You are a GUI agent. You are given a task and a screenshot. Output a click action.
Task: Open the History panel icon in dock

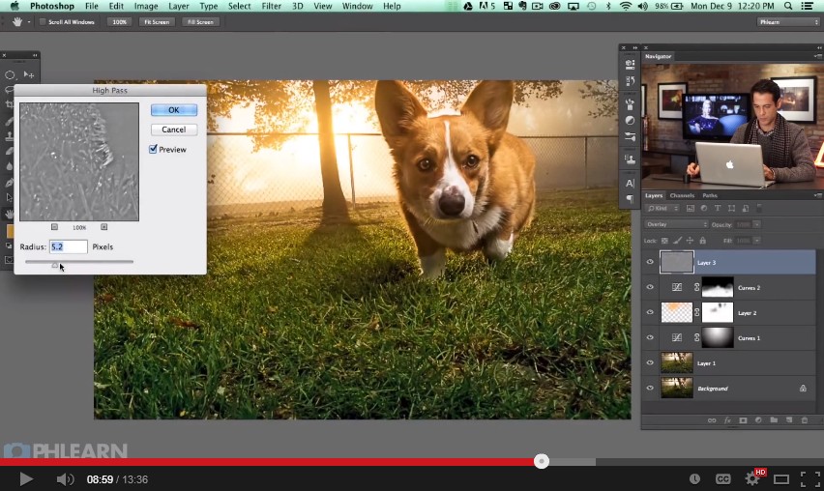[x=630, y=81]
